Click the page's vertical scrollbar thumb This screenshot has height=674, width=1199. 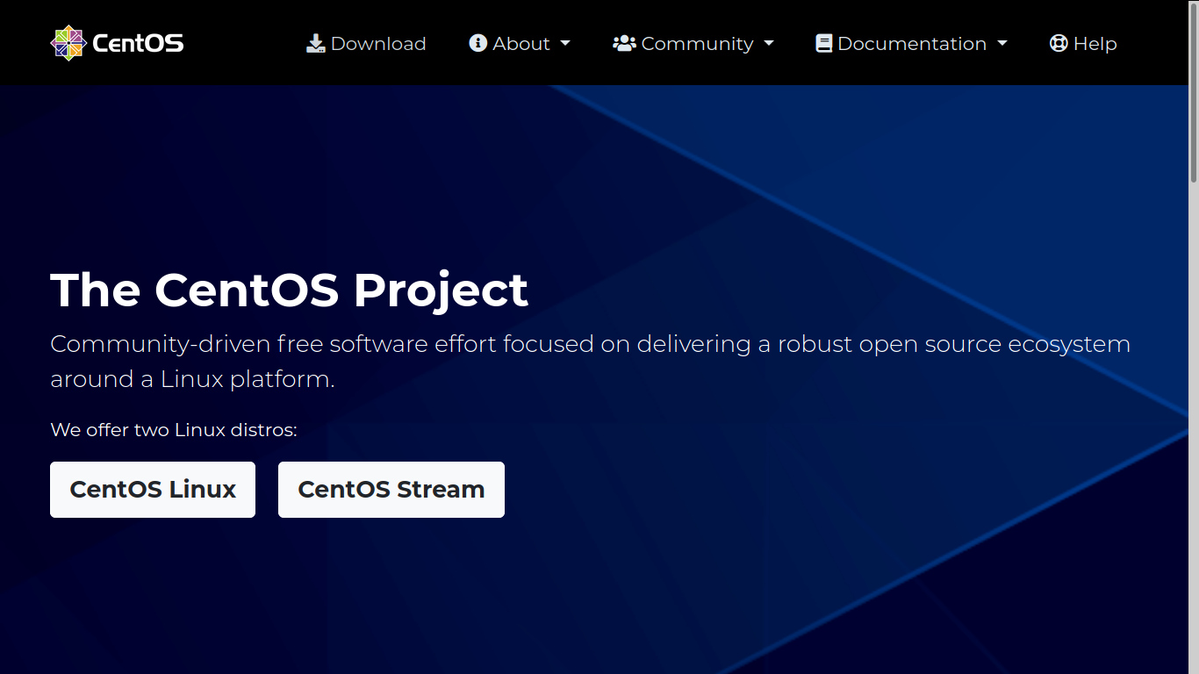(1194, 91)
